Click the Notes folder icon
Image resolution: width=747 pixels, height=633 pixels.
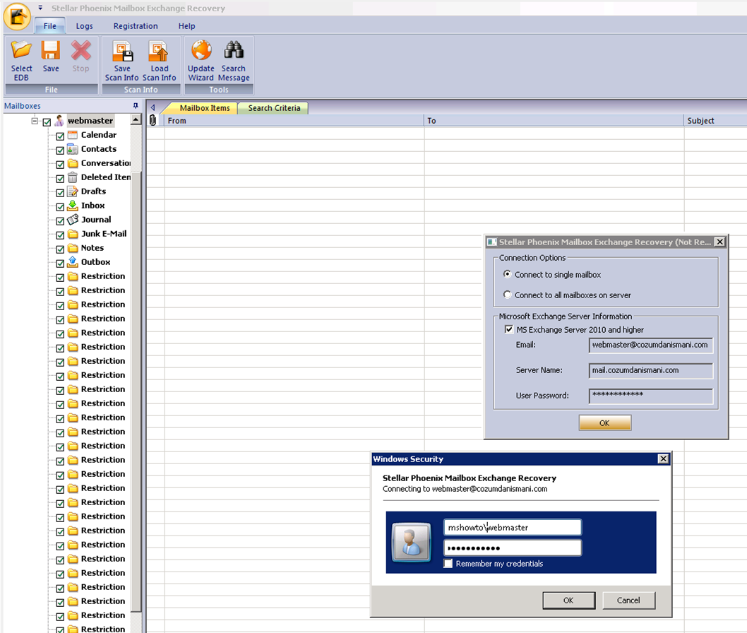[x=73, y=248]
